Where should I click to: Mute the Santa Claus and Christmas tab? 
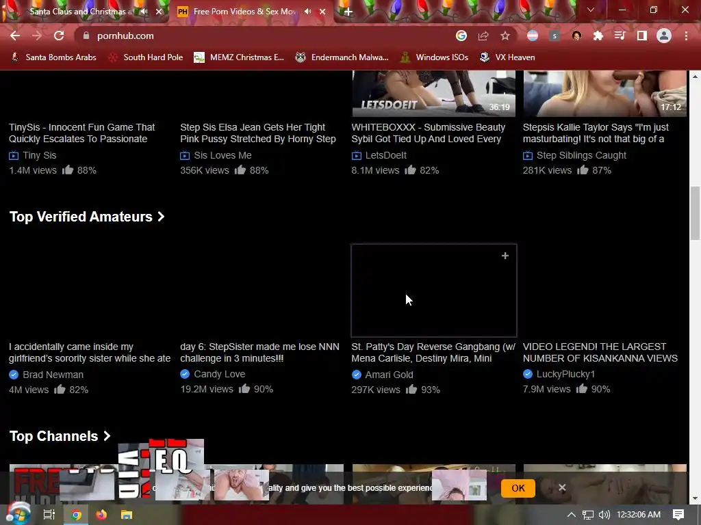144,12
